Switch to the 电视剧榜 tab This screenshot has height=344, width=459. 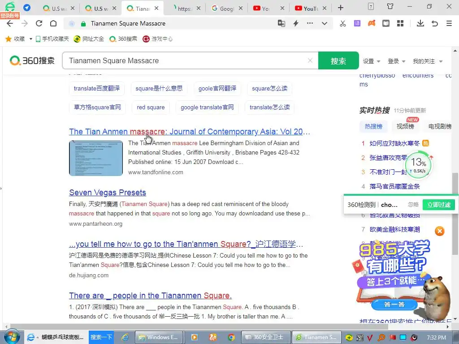[x=440, y=126]
